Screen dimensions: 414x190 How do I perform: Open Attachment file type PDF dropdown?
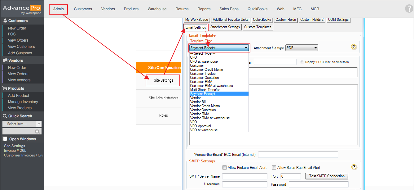[x=302, y=48]
